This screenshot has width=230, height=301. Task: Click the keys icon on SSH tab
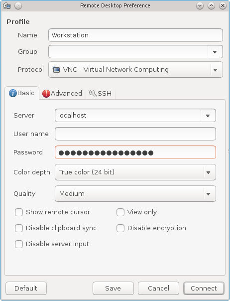tap(93, 94)
